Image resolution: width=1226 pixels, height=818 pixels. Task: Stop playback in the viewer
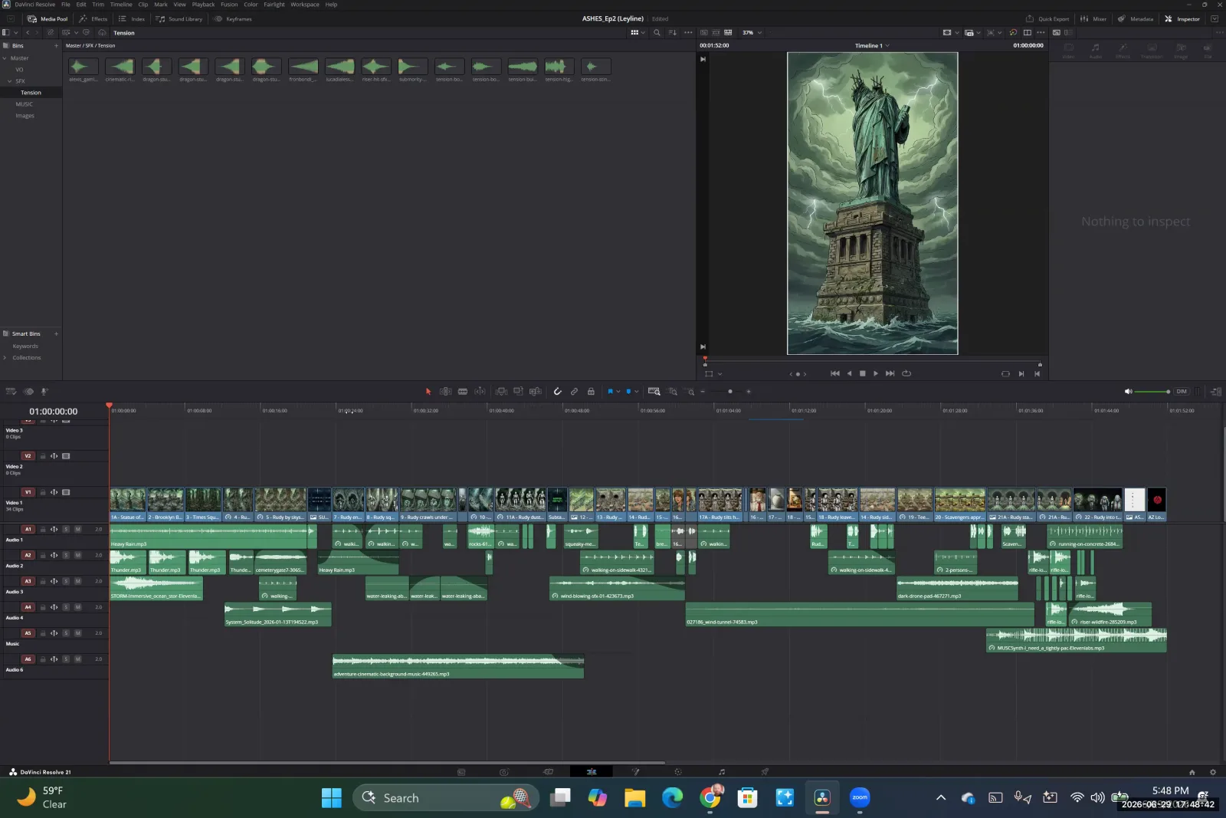coord(862,373)
